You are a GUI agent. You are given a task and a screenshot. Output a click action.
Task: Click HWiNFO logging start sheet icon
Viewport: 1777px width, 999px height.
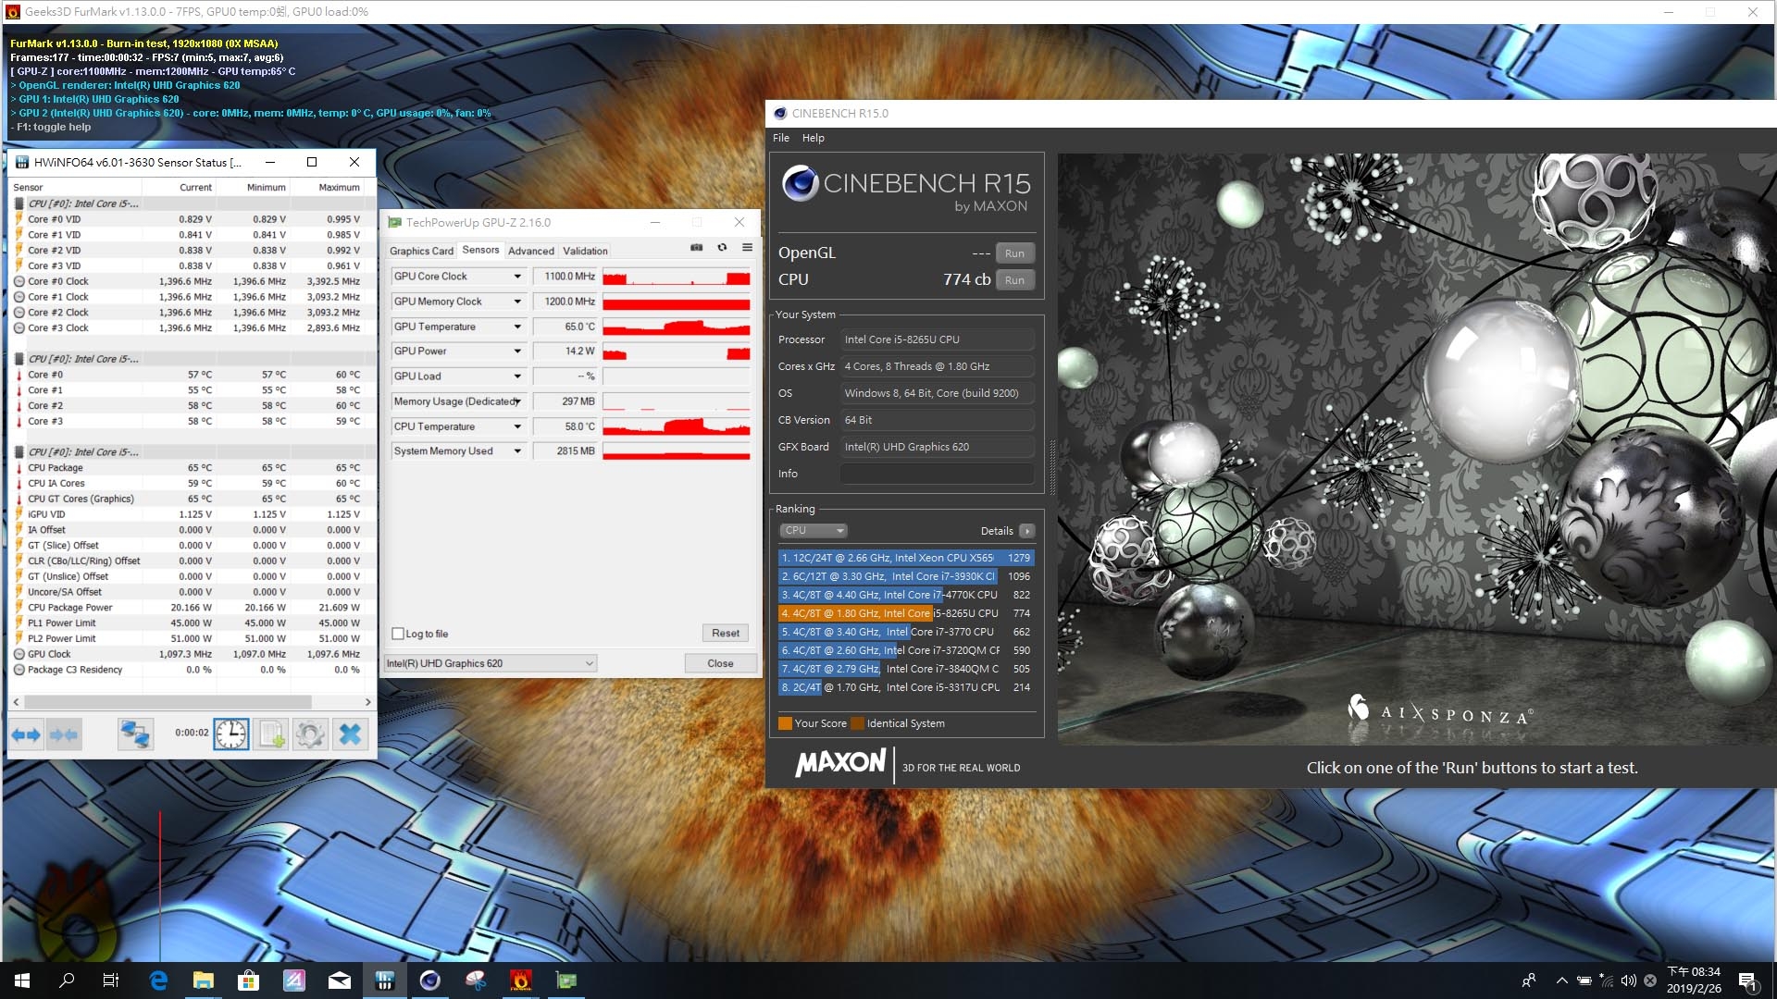pos(271,734)
